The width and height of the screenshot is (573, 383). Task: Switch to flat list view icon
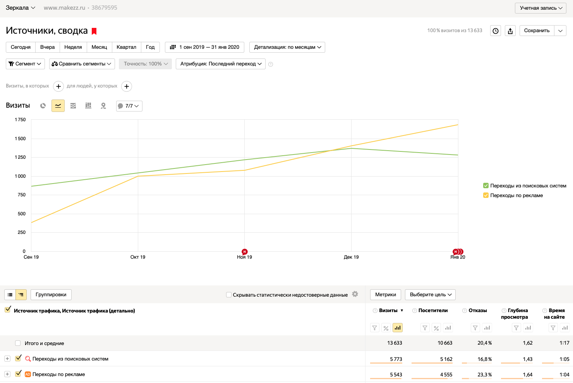coord(10,295)
